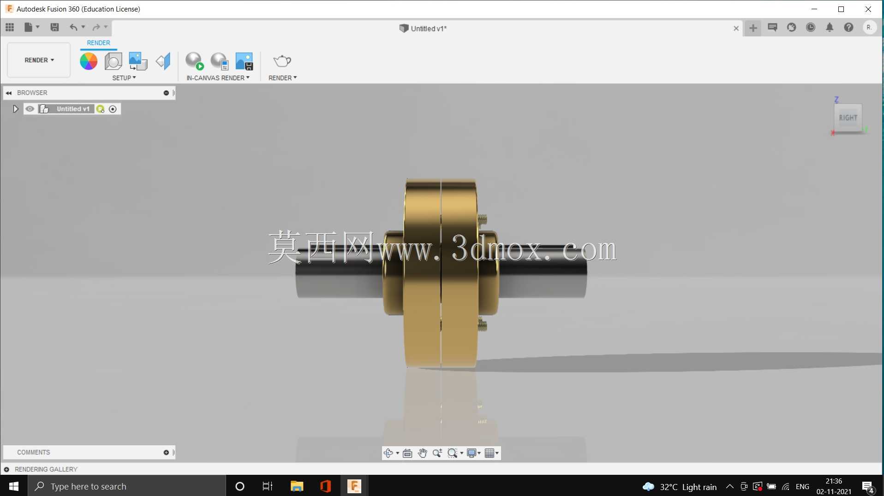Open the Undo history dropdown arrow
The width and height of the screenshot is (884, 496).
tap(84, 27)
